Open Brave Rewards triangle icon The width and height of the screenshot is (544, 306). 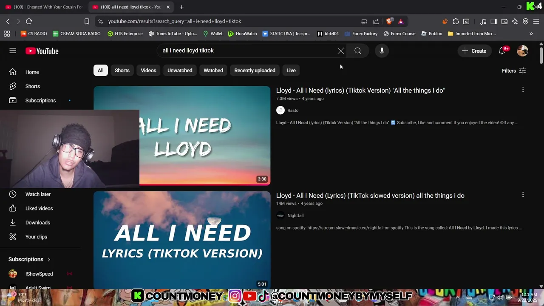pyautogui.click(x=401, y=21)
